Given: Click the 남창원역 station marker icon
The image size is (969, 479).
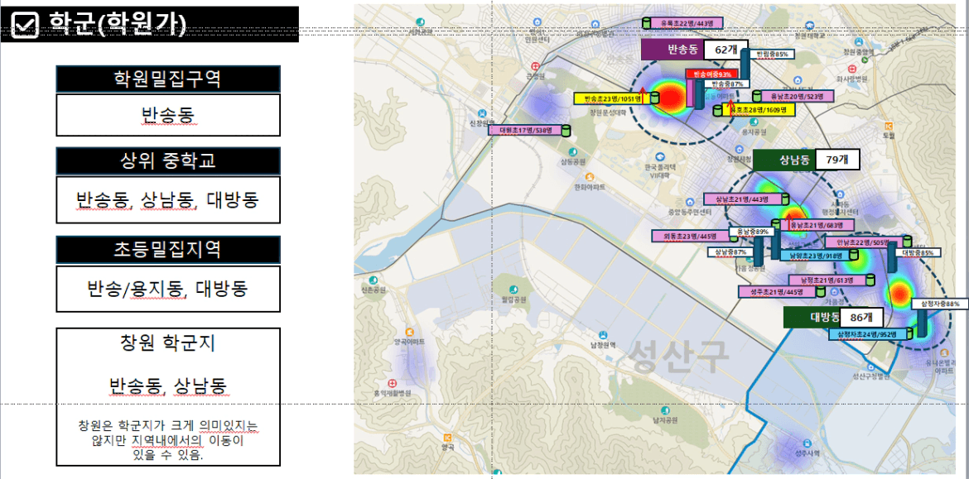Looking at the screenshot, I should point(601,336).
